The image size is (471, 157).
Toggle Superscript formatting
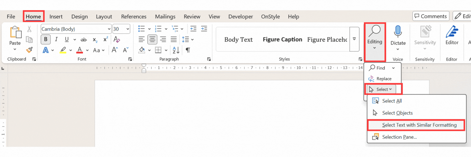[106, 39]
